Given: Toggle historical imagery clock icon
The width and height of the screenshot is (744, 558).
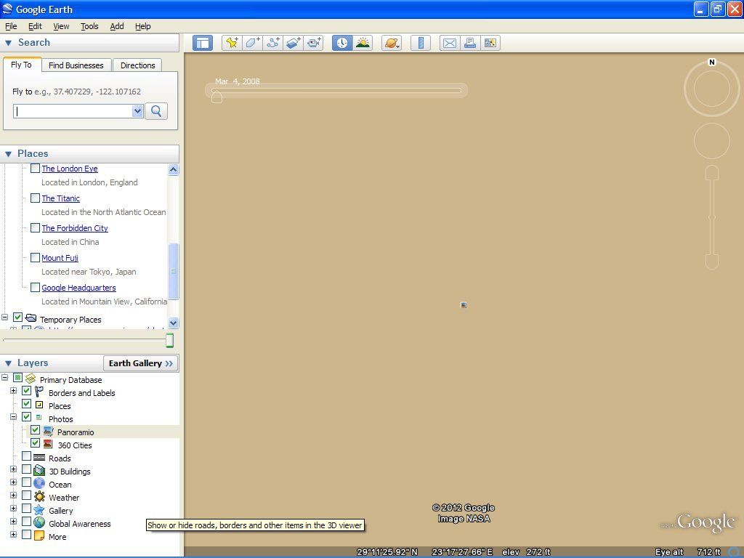Looking at the screenshot, I should (341, 43).
